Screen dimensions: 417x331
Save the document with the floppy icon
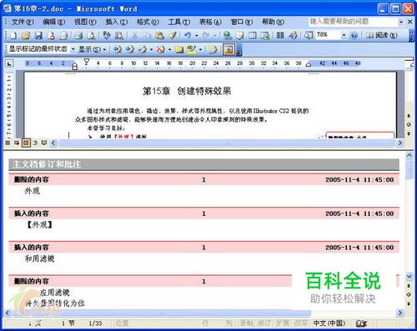(x=38, y=35)
